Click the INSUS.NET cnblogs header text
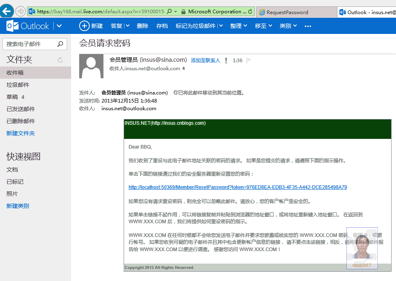 [x=165, y=123]
